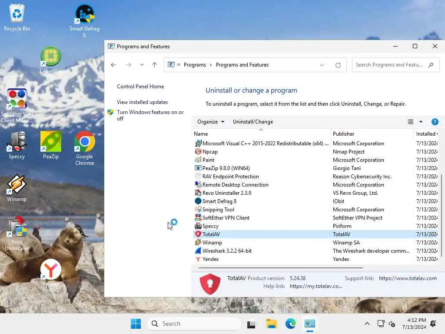Click the Forward navigation arrow
This screenshot has height=334, width=445.
click(129, 65)
